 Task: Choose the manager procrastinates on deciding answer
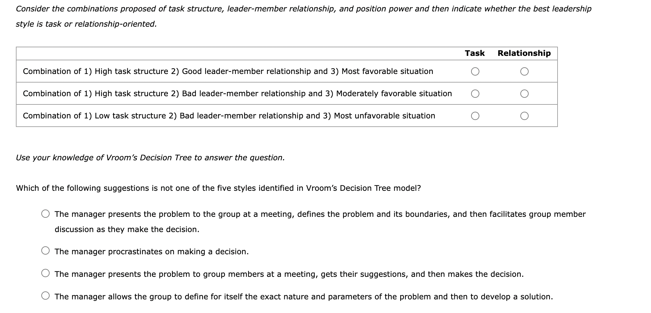pyautogui.click(x=46, y=251)
